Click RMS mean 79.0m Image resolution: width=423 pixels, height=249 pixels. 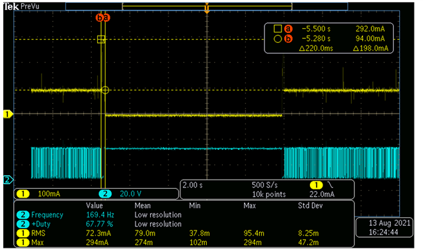pyautogui.click(x=145, y=233)
